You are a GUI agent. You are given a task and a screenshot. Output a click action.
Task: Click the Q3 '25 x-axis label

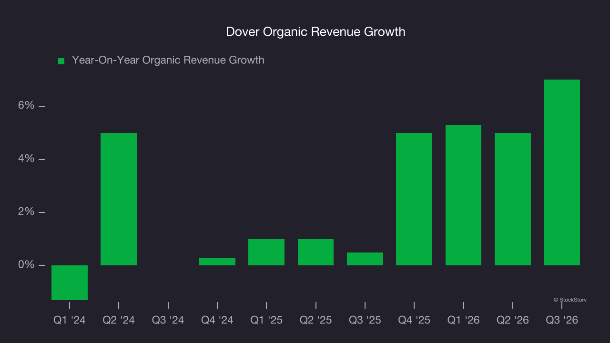click(365, 320)
